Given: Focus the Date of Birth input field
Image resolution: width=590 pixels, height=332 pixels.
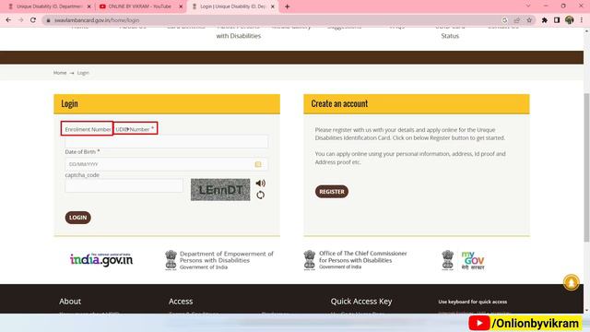Looking at the screenshot, I should 166,164.
